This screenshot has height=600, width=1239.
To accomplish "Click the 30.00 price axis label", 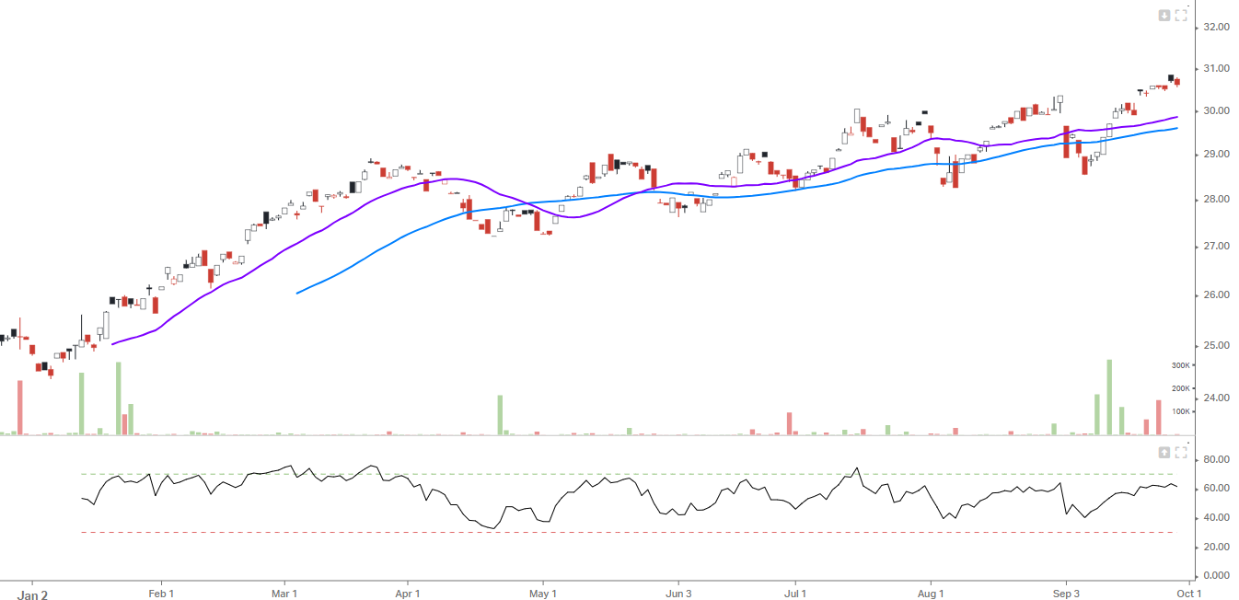I will click(x=1217, y=111).
